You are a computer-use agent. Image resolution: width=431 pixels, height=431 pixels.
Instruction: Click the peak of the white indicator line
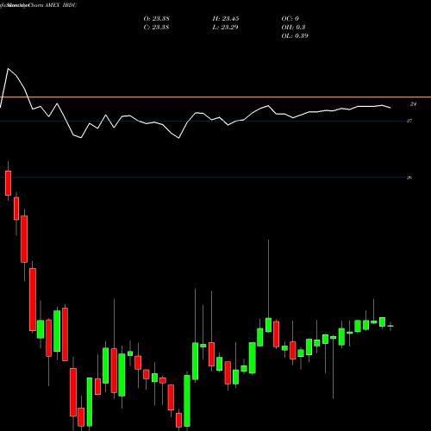pos(8,69)
